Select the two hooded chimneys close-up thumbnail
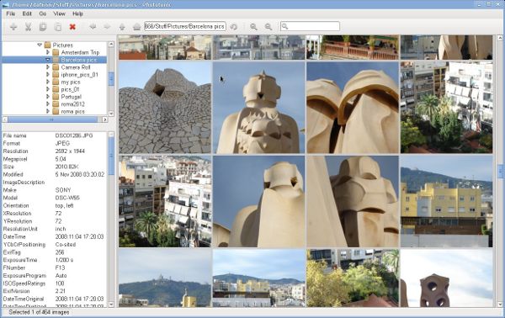Screen dimensions: 505x318 coord(353,108)
